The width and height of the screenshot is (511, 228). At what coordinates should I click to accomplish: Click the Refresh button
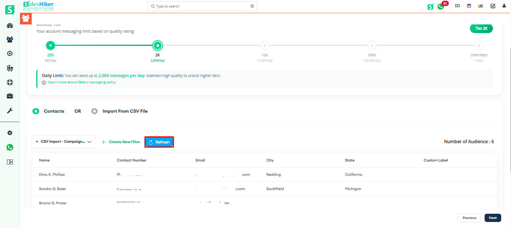(x=159, y=142)
